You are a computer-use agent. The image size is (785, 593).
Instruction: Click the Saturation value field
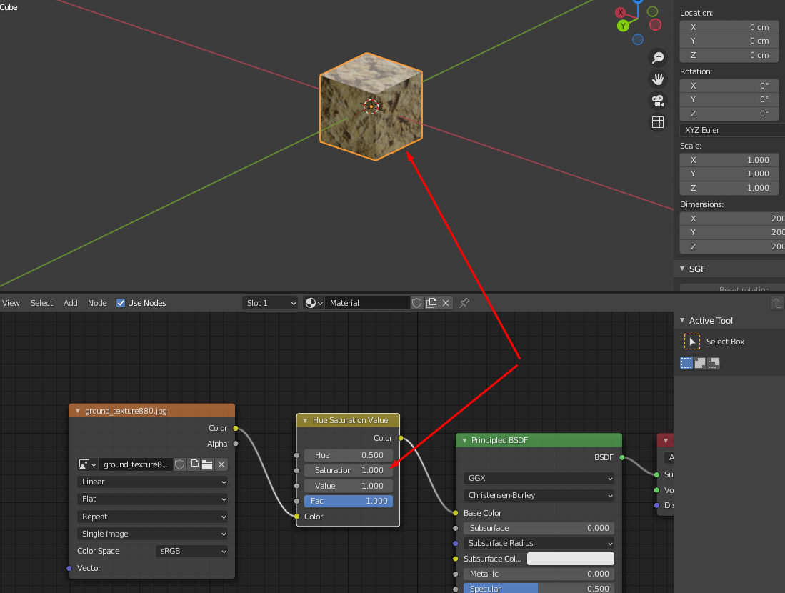348,470
